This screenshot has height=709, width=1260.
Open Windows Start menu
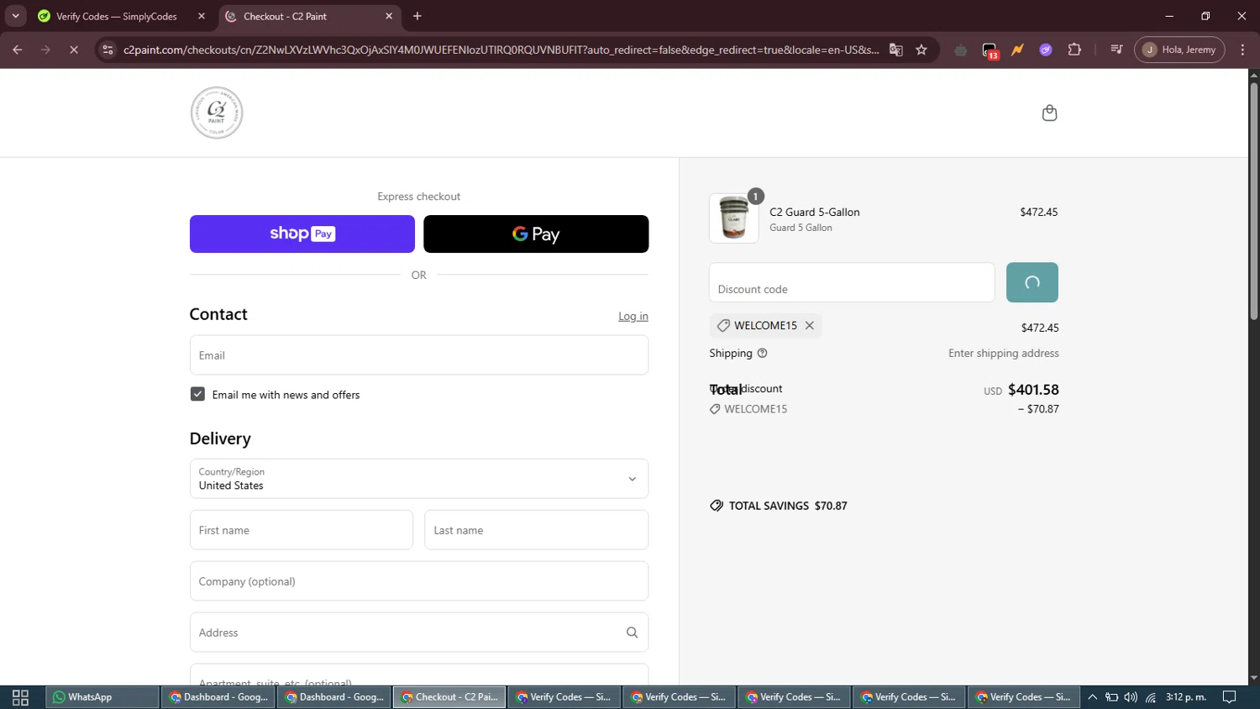click(x=20, y=697)
